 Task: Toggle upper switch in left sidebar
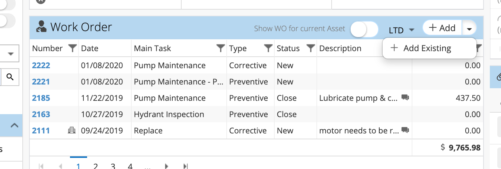click(7, 5)
